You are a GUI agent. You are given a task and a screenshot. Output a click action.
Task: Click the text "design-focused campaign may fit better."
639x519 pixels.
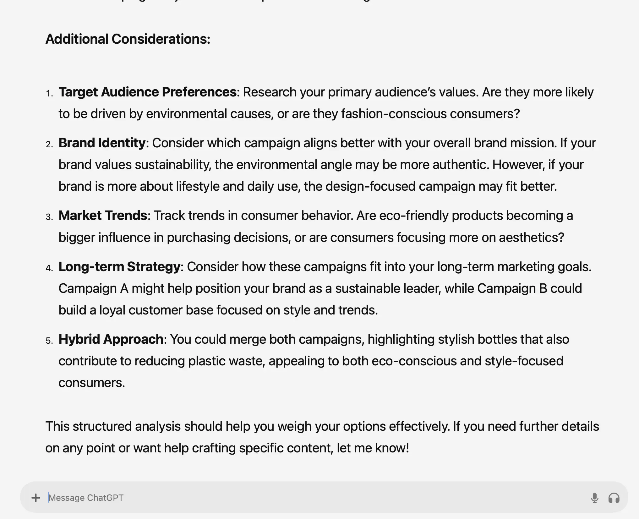coord(441,186)
